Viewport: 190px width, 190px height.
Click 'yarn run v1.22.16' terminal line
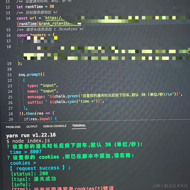click(31, 135)
